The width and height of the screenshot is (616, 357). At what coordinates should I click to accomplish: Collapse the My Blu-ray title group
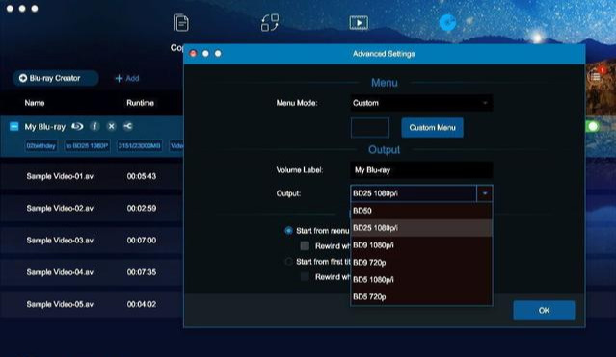(x=13, y=126)
